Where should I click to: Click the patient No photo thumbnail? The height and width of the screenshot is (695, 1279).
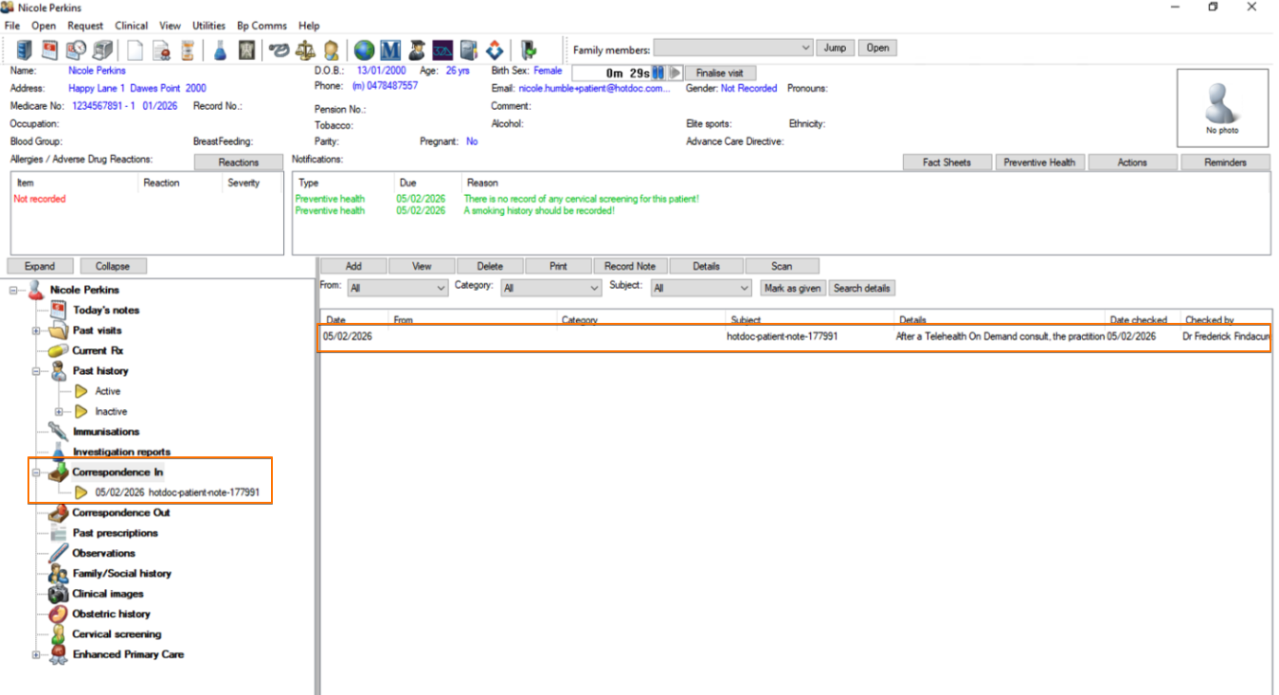(1222, 107)
